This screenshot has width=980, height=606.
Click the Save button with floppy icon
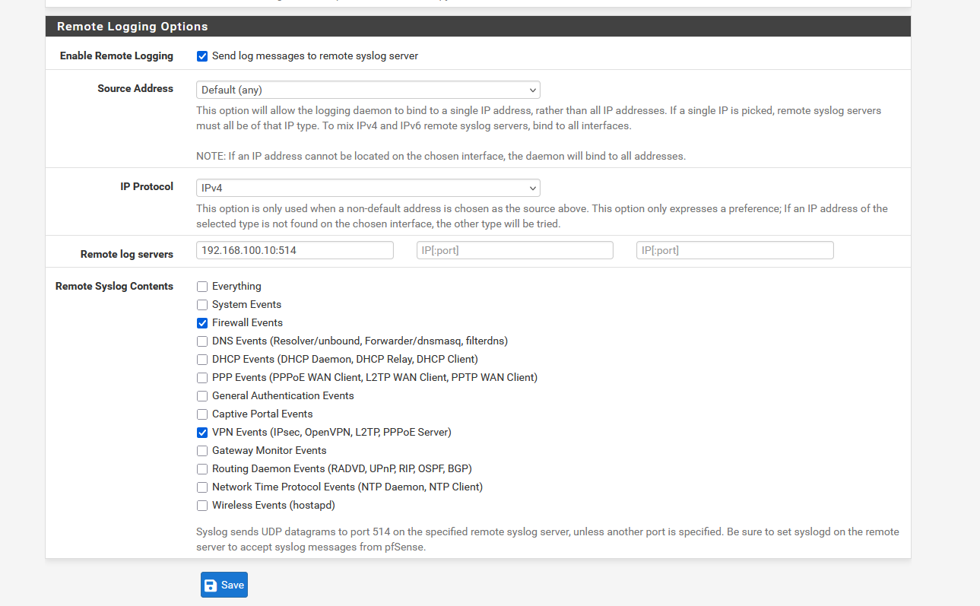click(x=224, y=585)
